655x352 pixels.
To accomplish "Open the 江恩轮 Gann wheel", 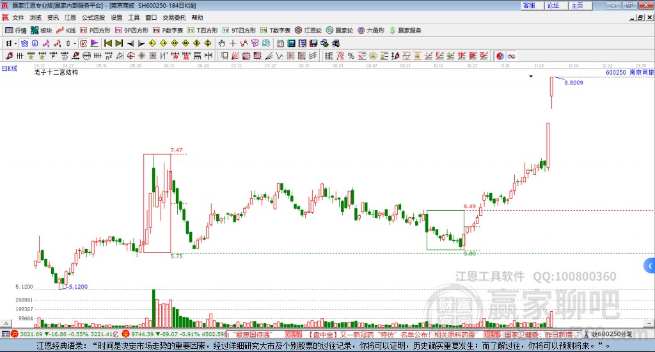I will click(x=308, y=31).
